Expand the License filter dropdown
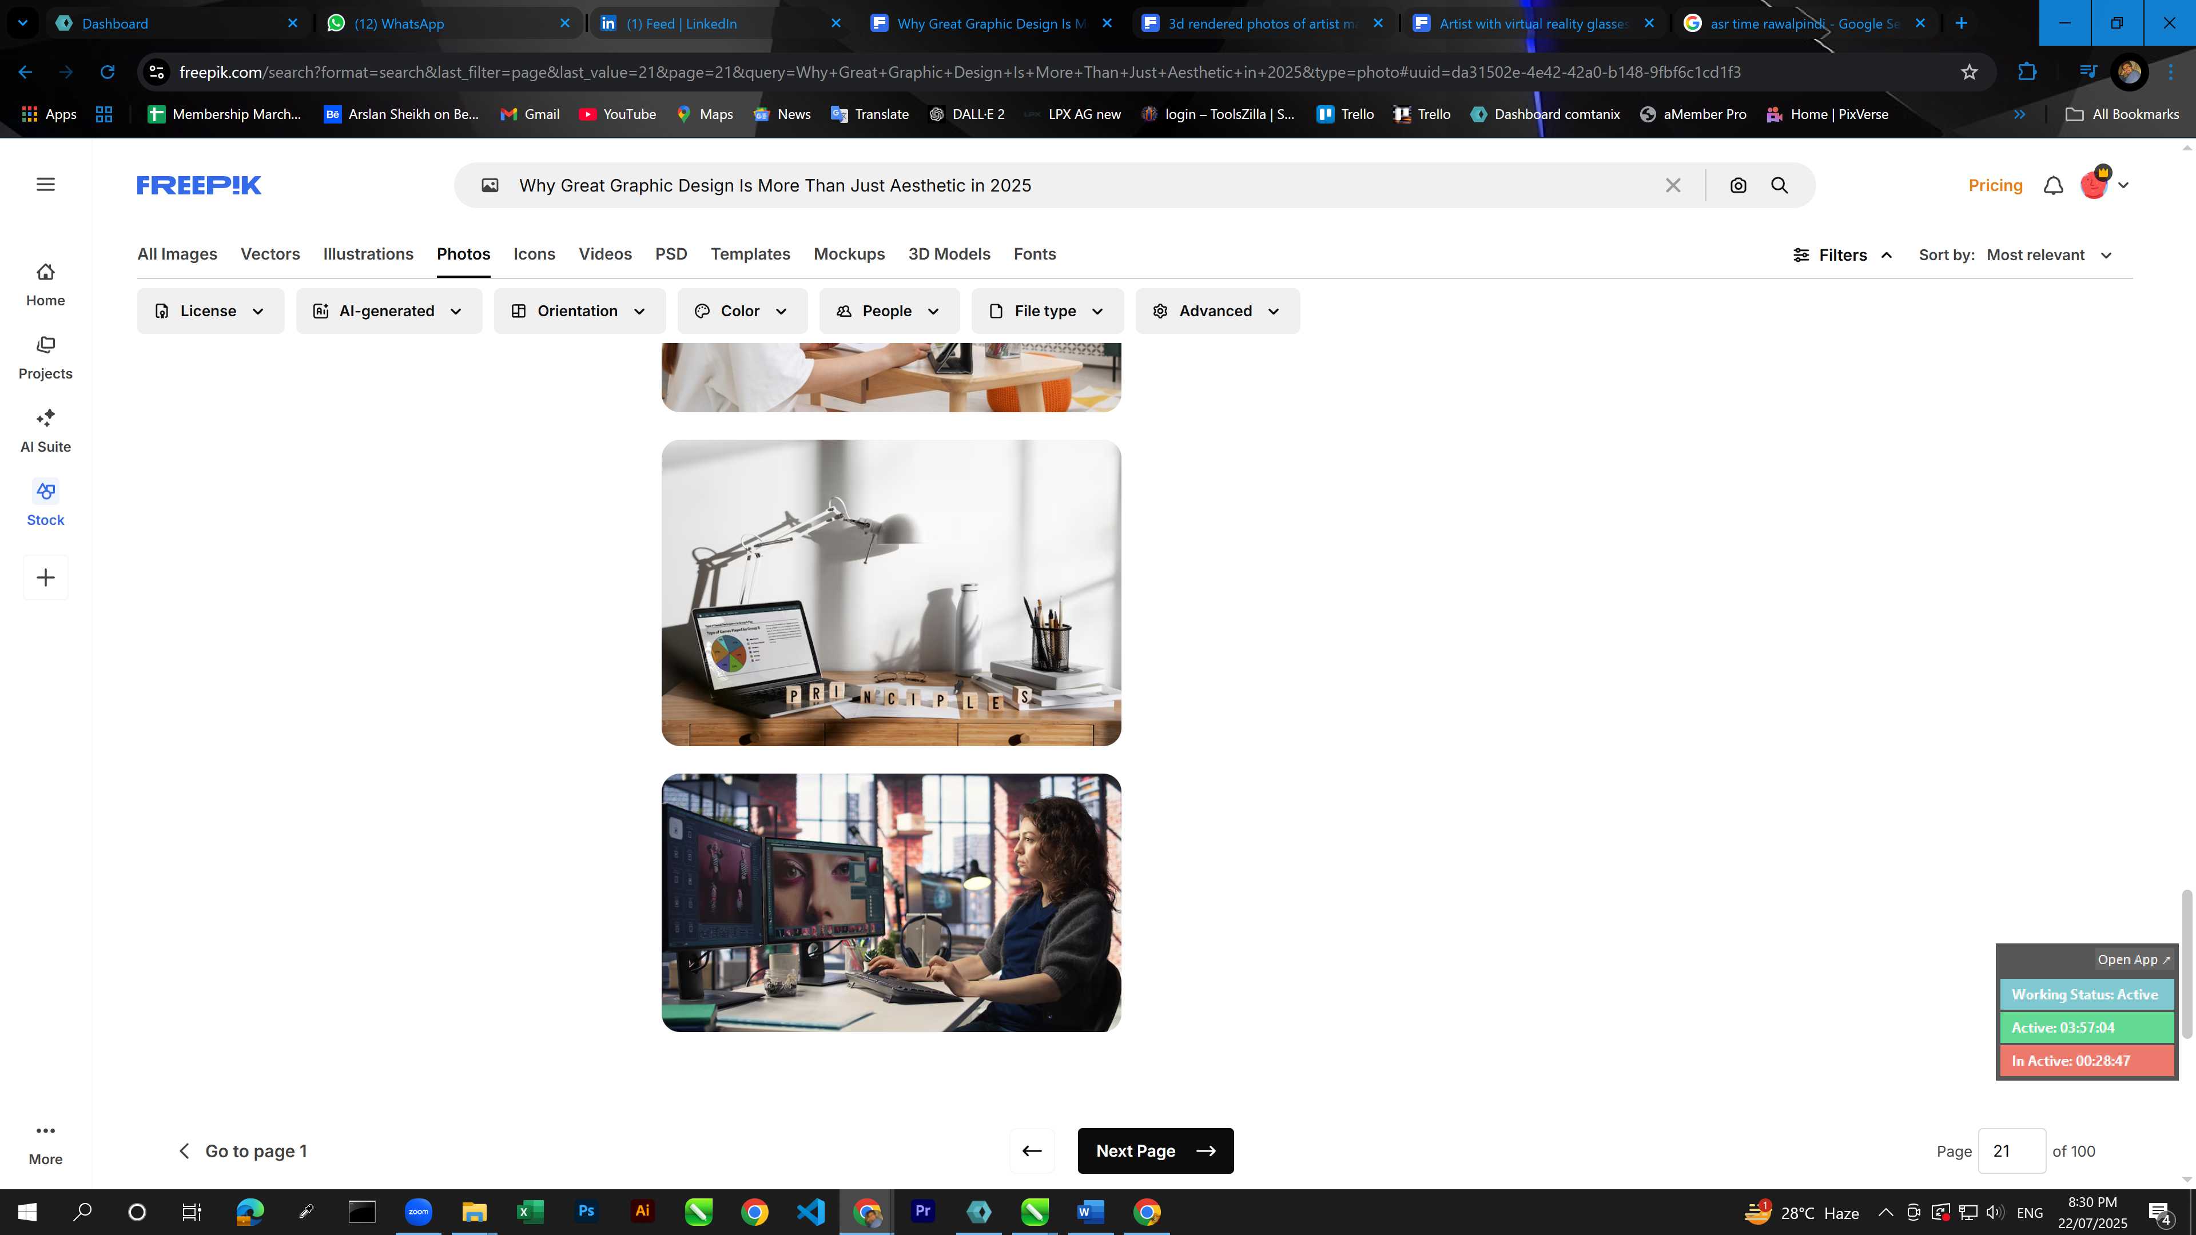This screenshot has width=2196, height=1235. click(x=210, y=311)
